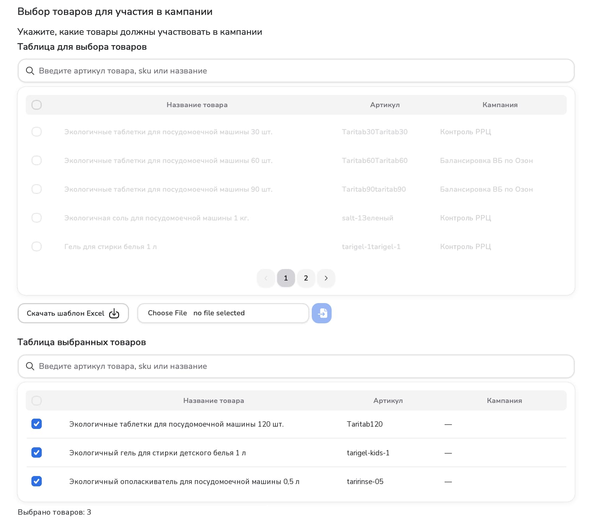The height and width of the screenshot is (525, 602).
Task: Click the Кампания header in the selected products table
Action: (x=504, y=401)
